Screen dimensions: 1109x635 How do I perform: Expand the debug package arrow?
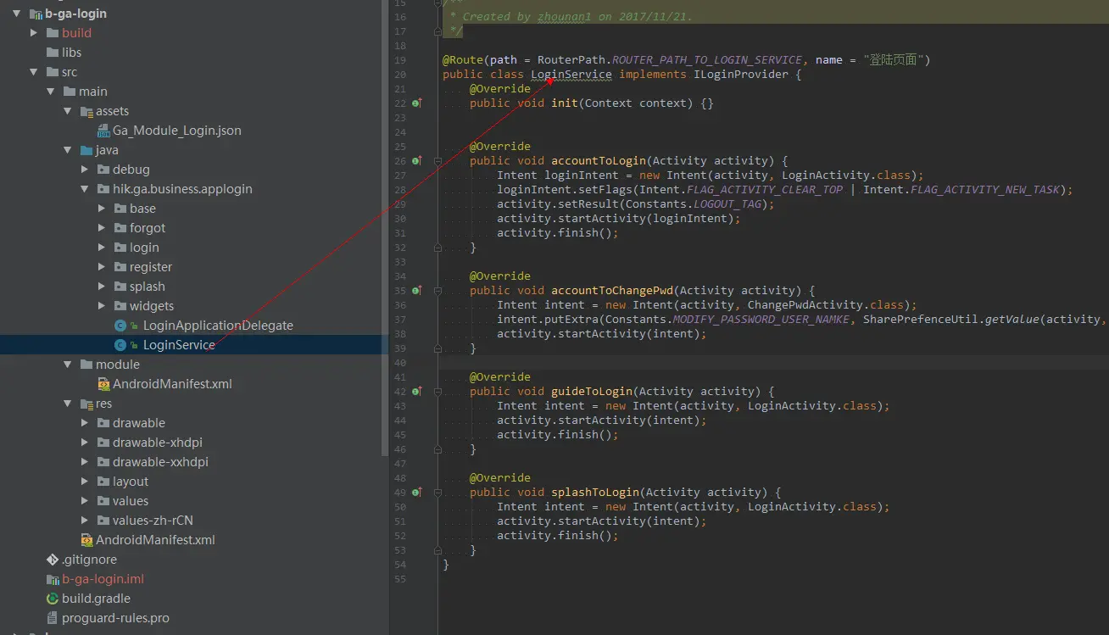pyautogui.click(x=85, y=170)
